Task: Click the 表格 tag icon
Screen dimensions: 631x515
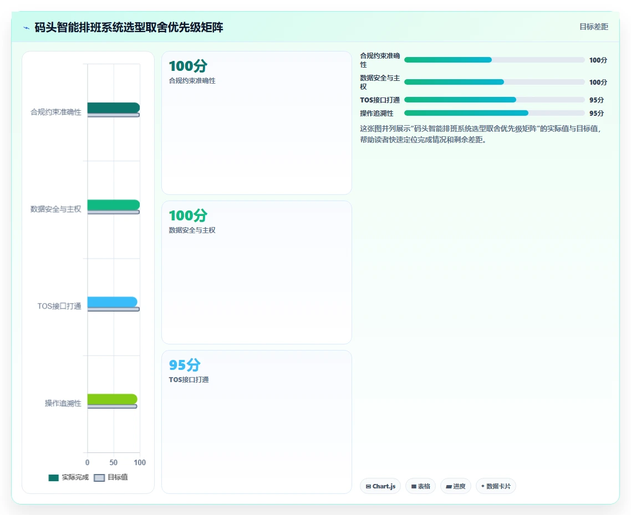Action: (x=414, y=486)
